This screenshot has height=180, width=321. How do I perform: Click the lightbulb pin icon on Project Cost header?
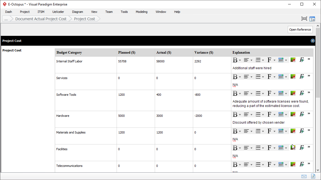tap(312, 41)
